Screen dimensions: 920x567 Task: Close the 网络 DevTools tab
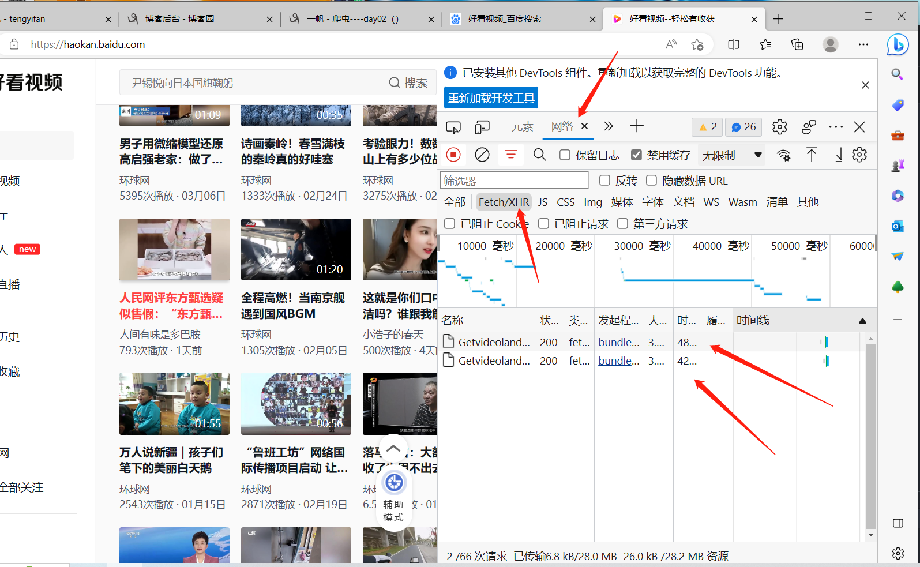[584, 126]
